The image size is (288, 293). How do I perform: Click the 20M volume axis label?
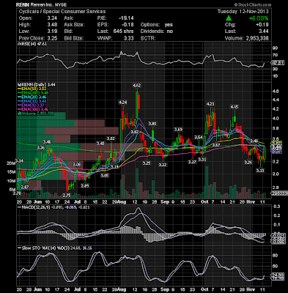[x=11, y=163]
